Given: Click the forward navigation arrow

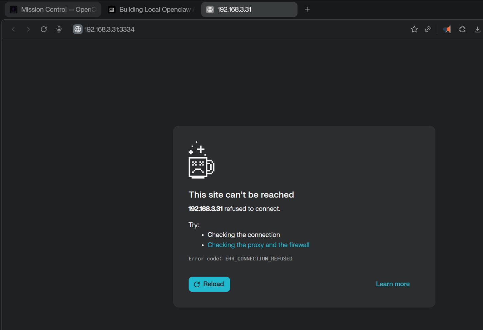Looking at the screenshot, I should 29,29.
